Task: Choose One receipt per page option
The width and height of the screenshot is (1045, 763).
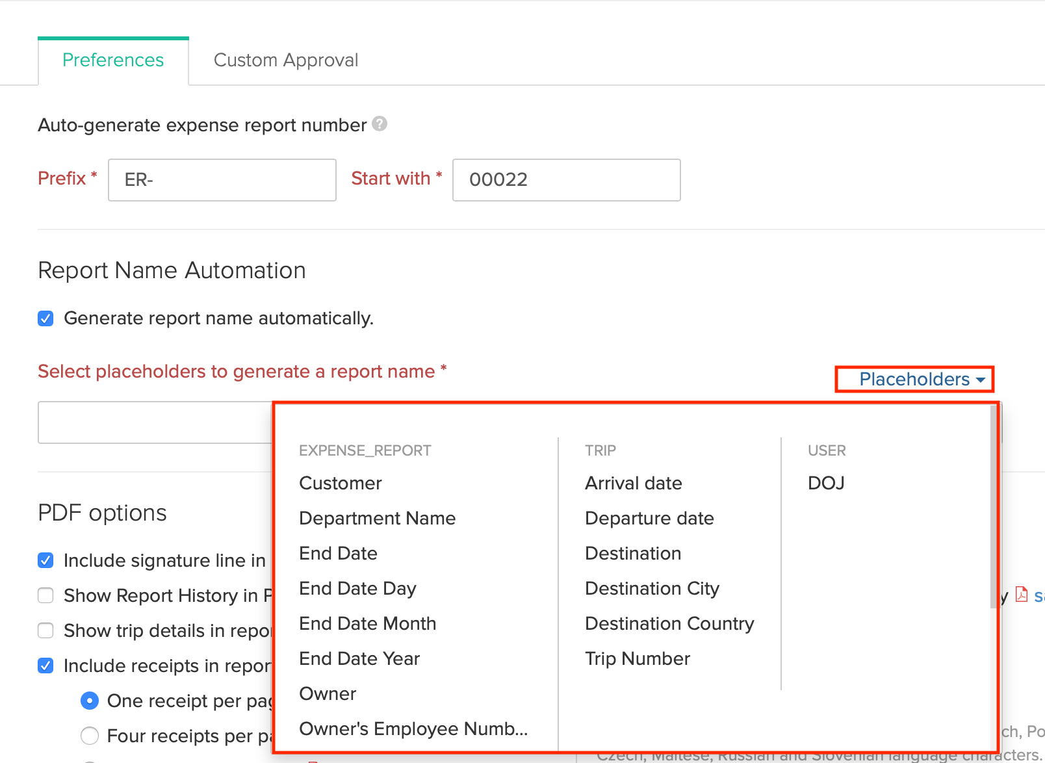Action: pyautogui.click(x=90, y=701)
